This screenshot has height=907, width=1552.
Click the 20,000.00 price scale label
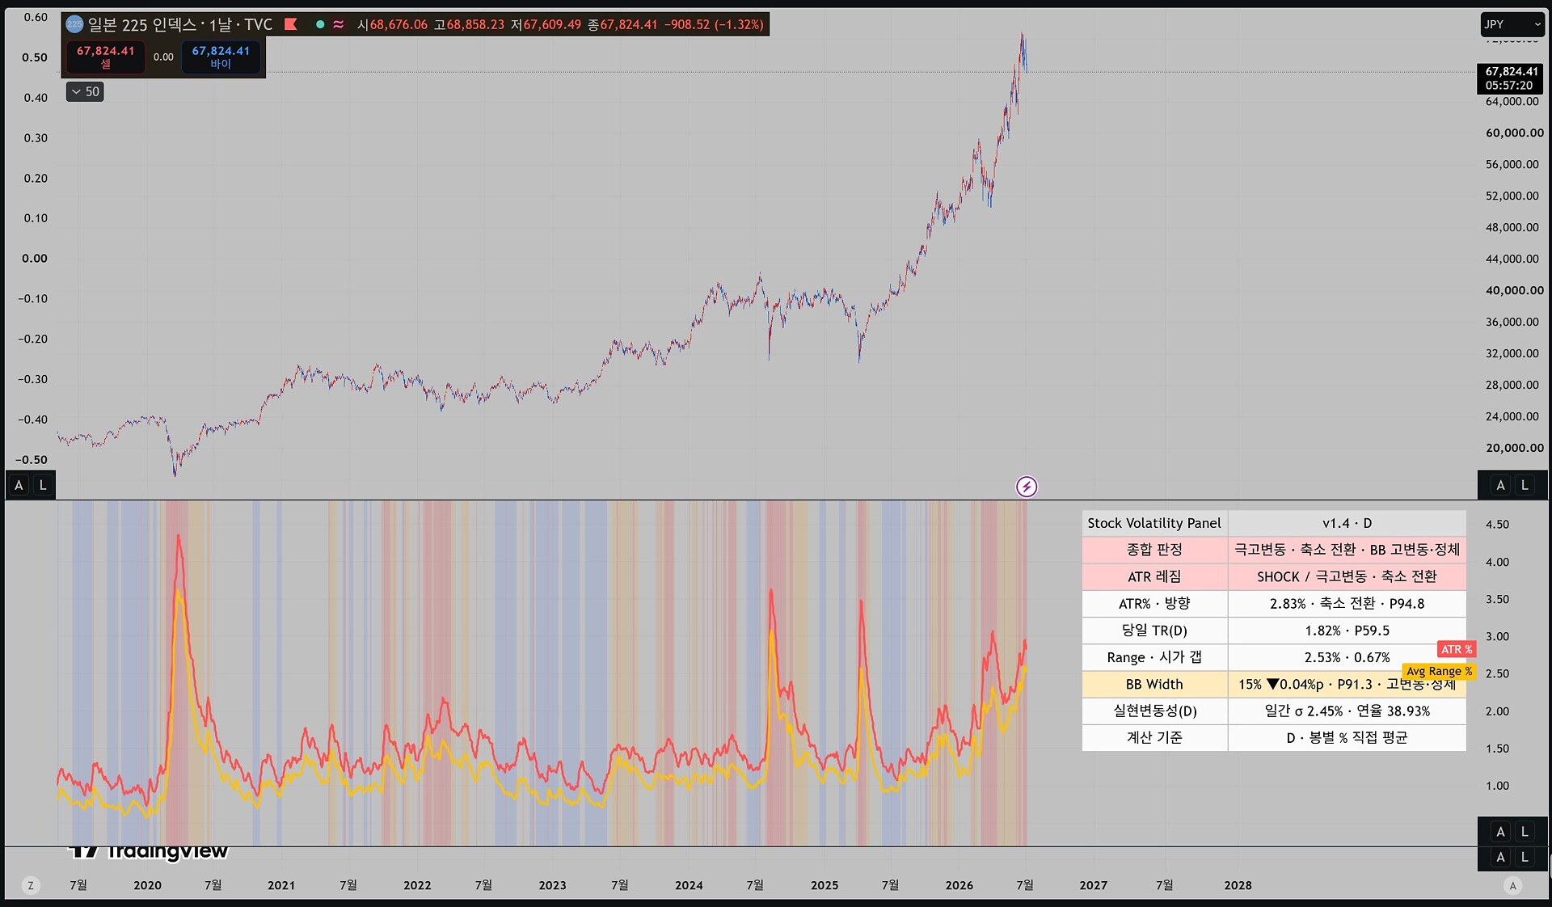tap(1514, 448)
